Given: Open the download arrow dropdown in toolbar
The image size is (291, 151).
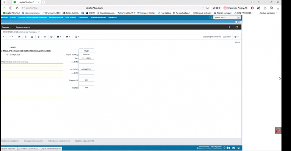Looking at the screenshot, I should coord(11,37).
